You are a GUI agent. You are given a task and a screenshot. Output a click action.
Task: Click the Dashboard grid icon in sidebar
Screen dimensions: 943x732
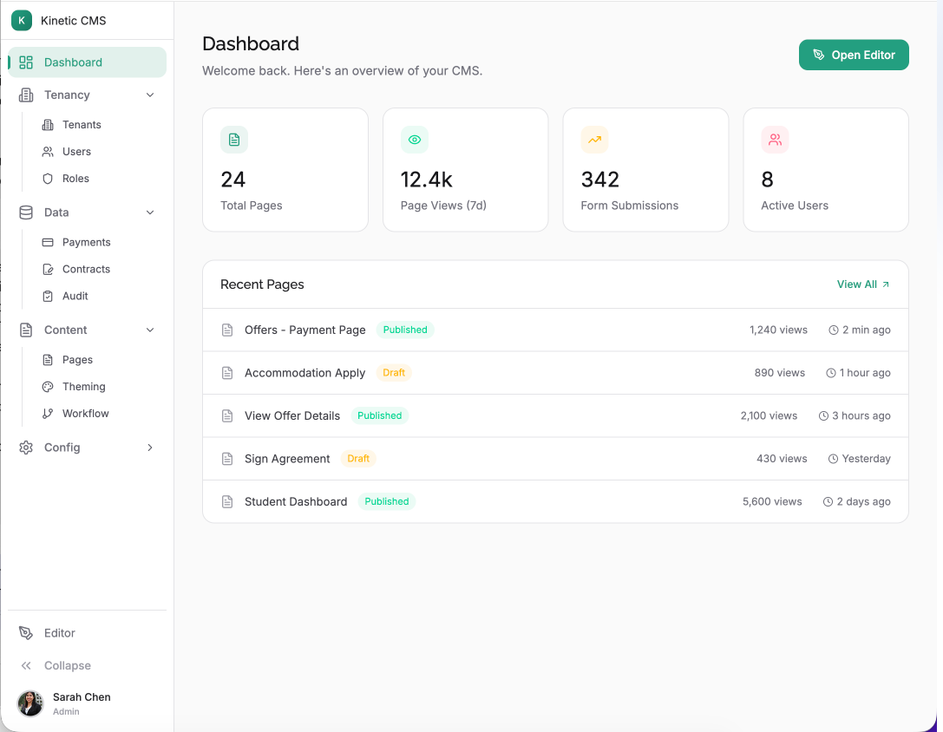[x=26, y=62]
